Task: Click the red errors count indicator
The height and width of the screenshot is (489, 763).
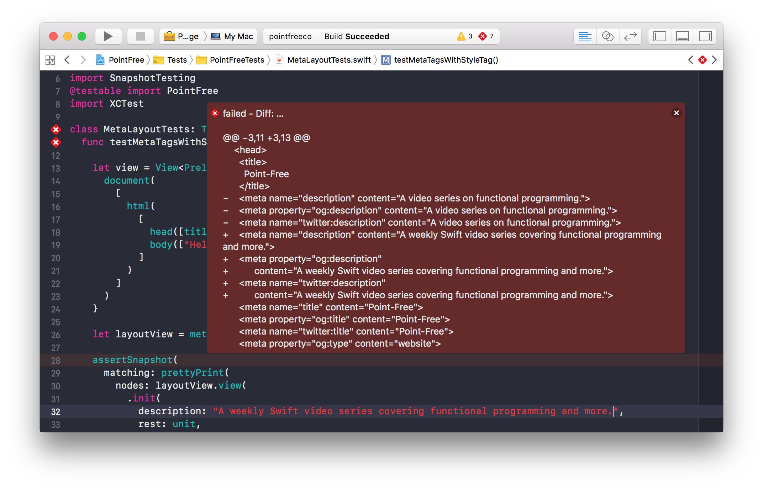Action: pos(486,36)
